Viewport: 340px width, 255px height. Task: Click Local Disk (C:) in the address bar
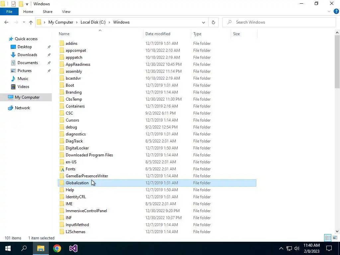[x=93, y=22]
